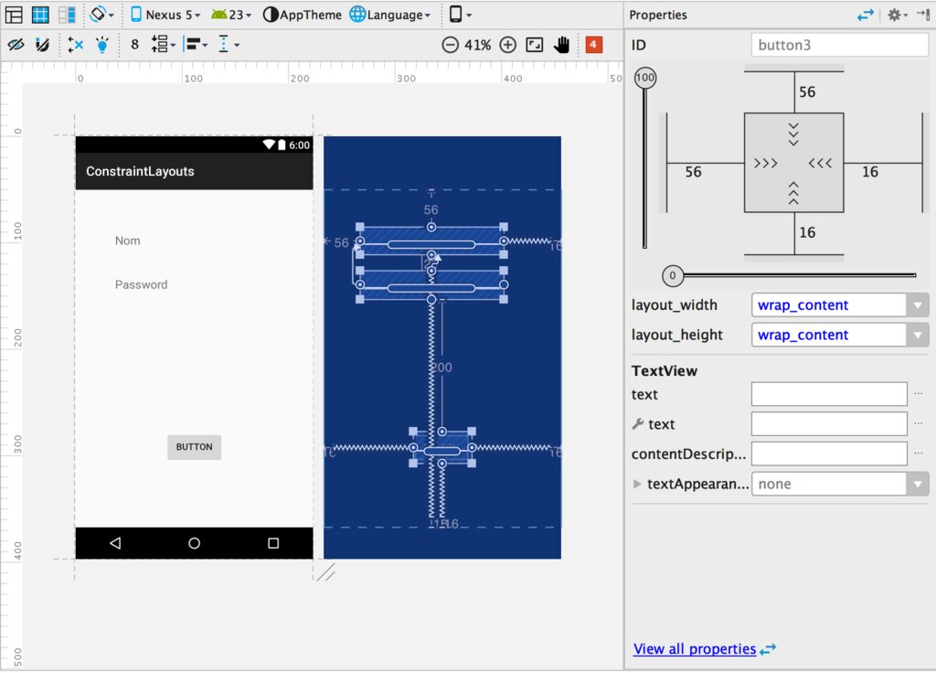Click the back triangle in the preview nav bar
Viewport: 936px width, 673px height.
click(x=115, y=543)
